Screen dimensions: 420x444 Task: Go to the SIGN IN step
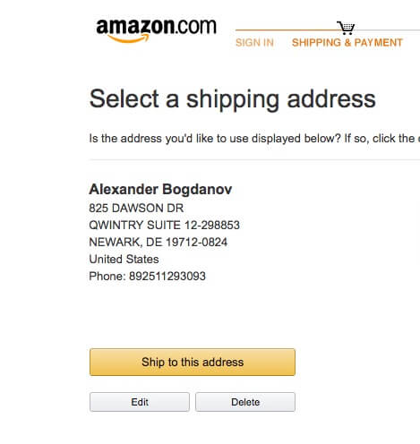coord(254,43)
